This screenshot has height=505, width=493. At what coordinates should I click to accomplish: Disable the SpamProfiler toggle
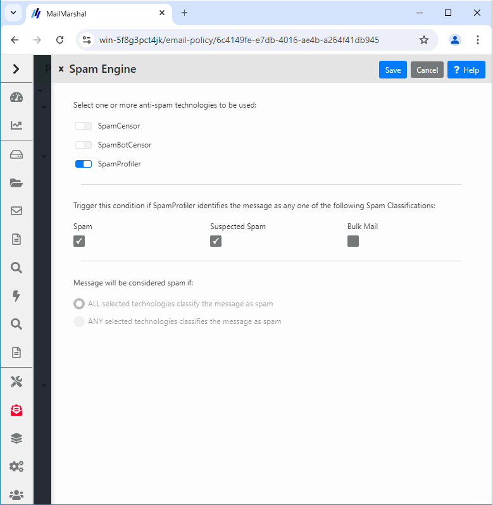point(84,164)
